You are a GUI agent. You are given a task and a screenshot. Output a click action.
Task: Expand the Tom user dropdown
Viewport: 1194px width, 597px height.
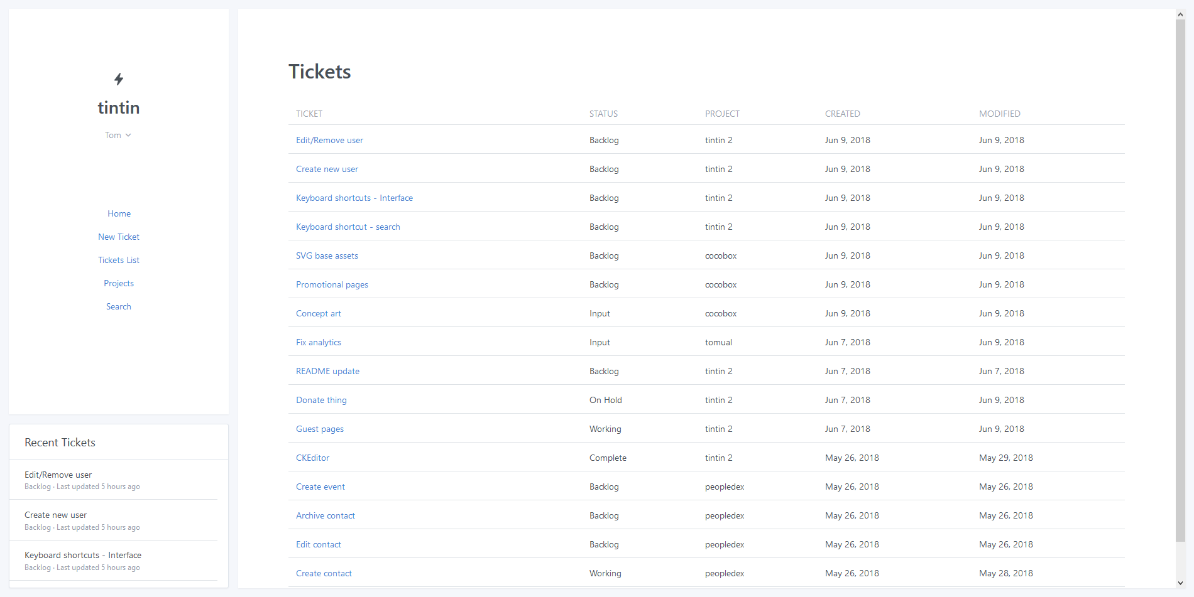118,135
